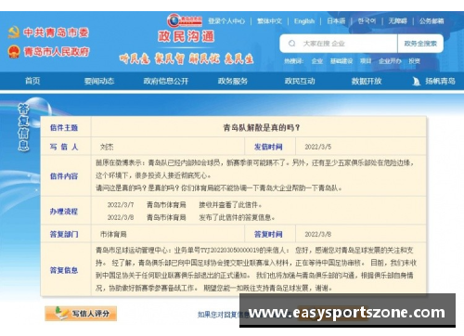Click the 信件内容 label
The image size is (464, 336).
click(64, 176)
